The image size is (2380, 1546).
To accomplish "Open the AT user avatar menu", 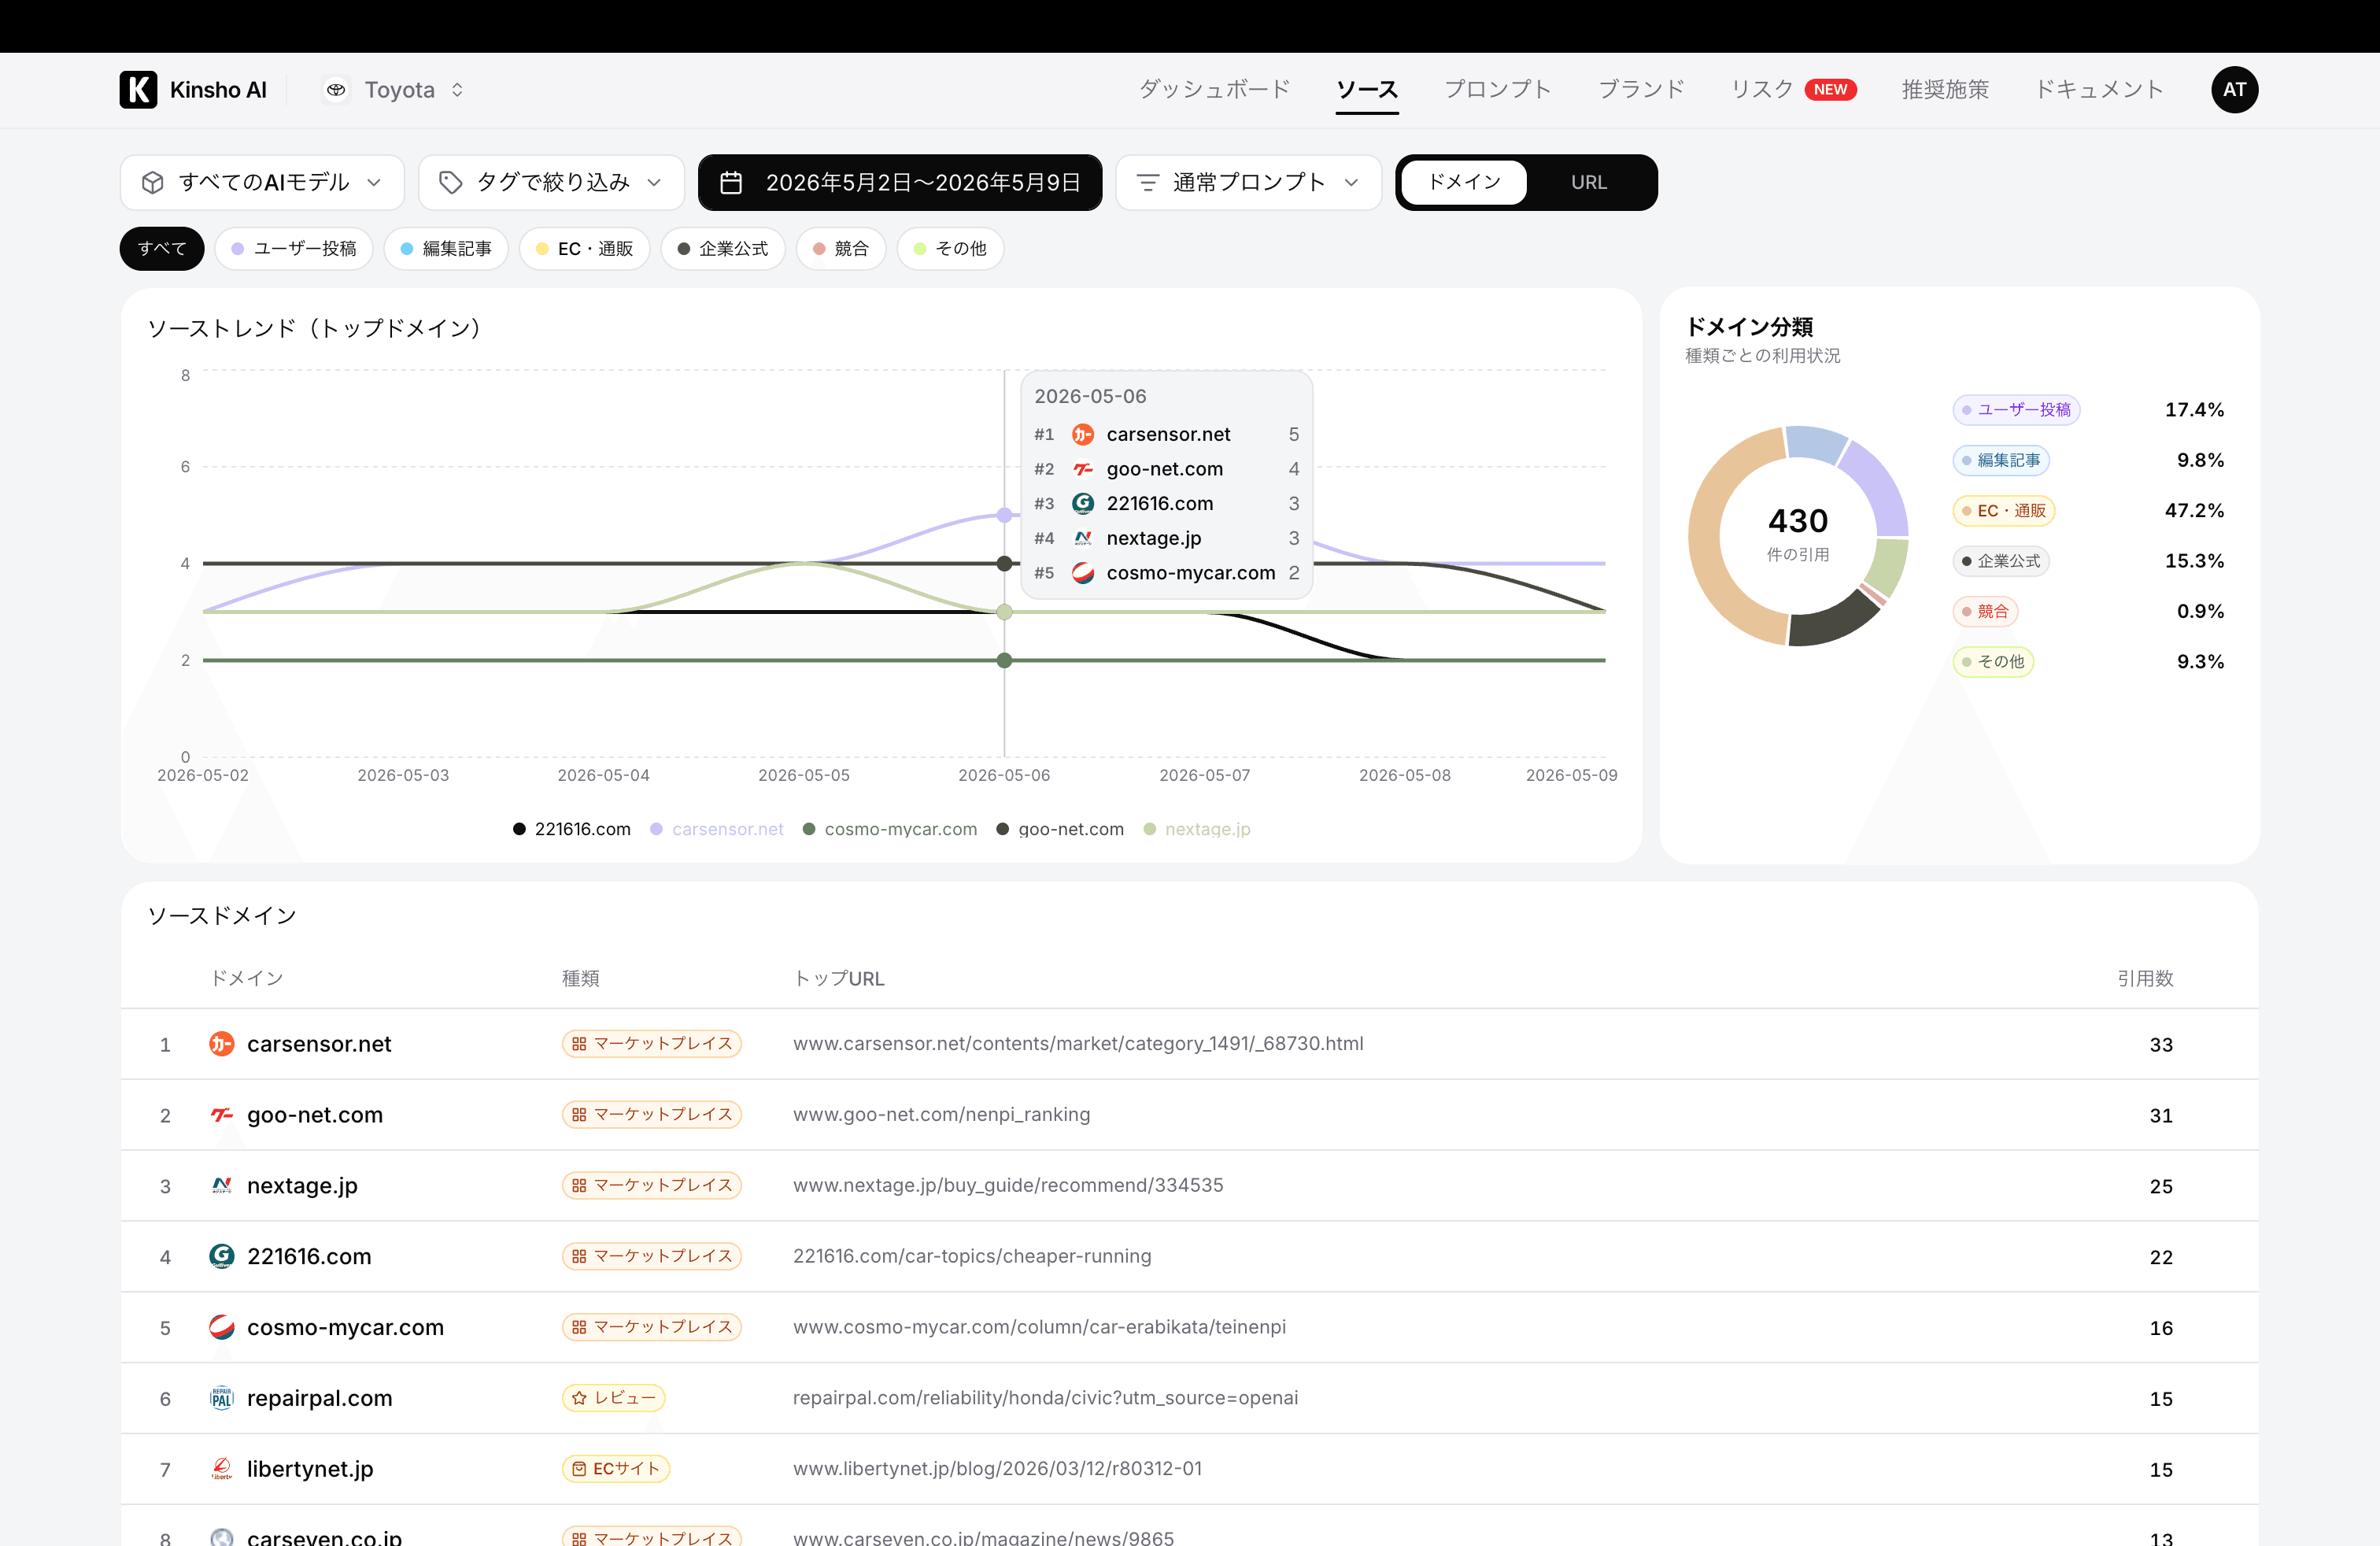I will pyautogui.click(x=2234, y=89).
